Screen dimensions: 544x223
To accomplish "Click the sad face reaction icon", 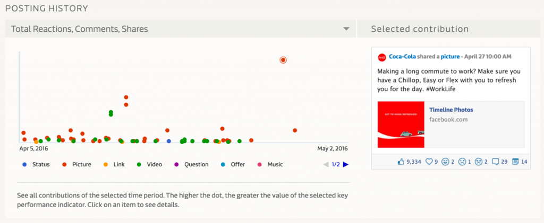I will pos(462,162).
